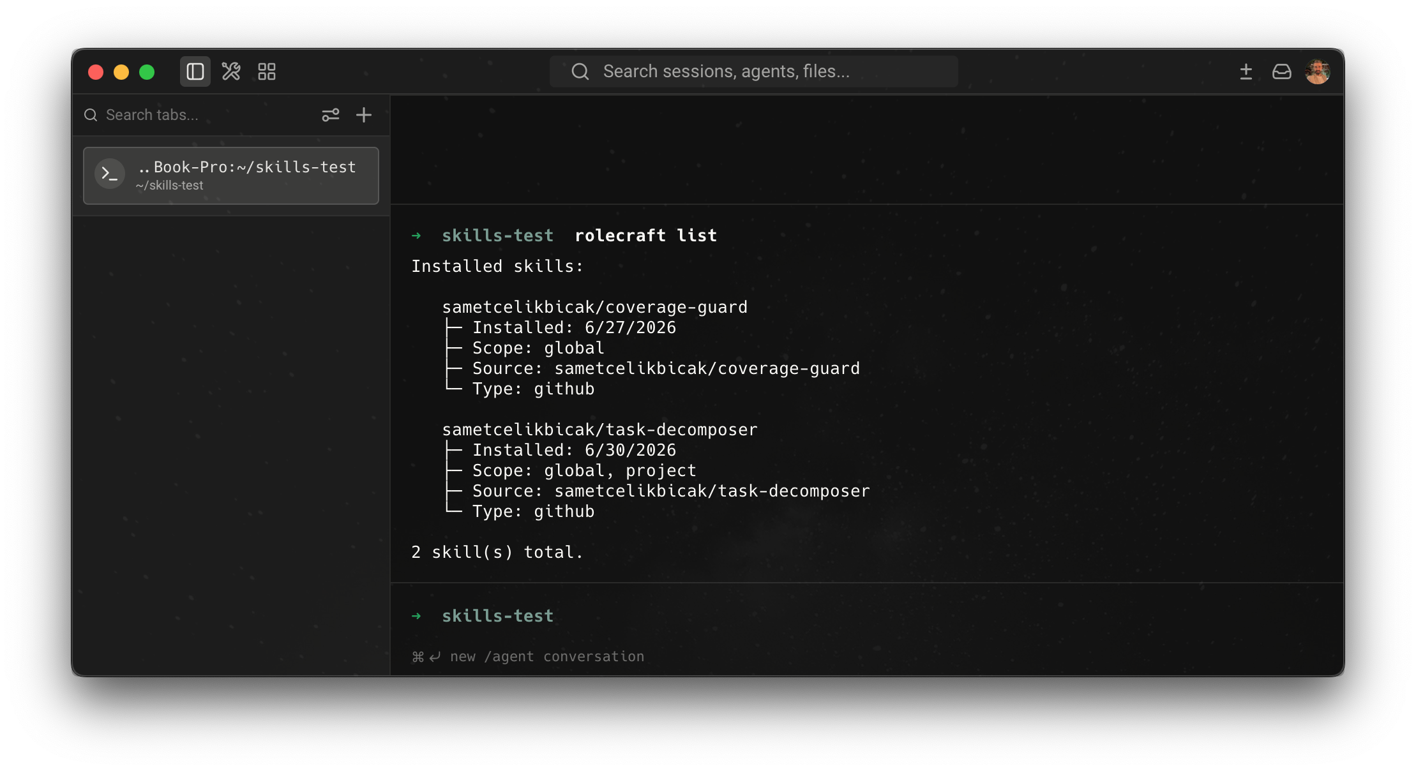Click the magnifier icon in the global search
1416x771 pixels.
(580, 71)
